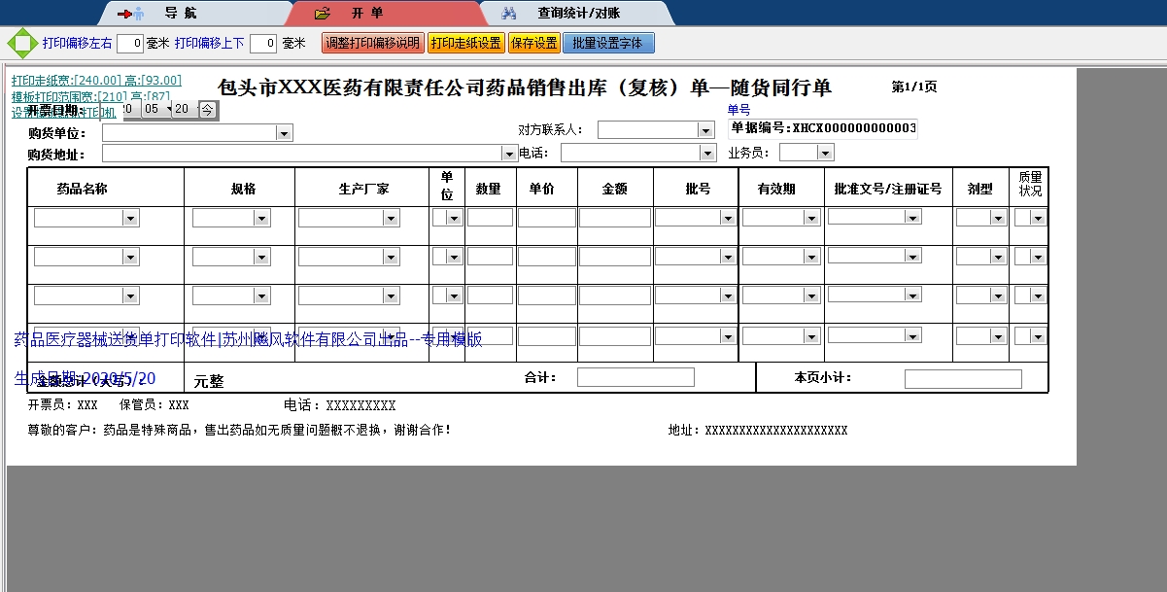Click the binoculars icon on query tab
Viewport: 1167px width, 592px height.
click(508, 14)
